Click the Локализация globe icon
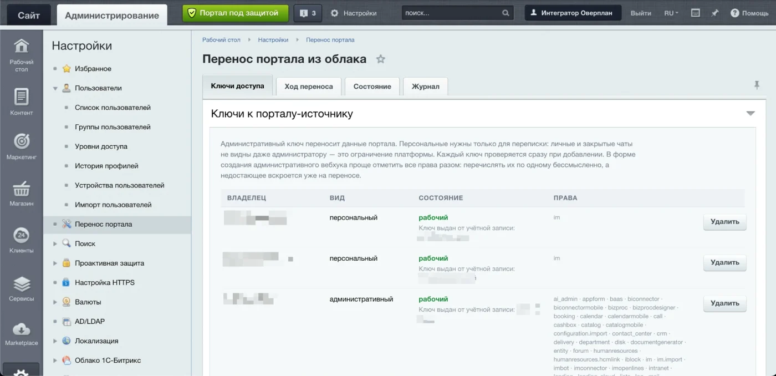This screenshot has width=776, height=376. [x=67, y=341]
